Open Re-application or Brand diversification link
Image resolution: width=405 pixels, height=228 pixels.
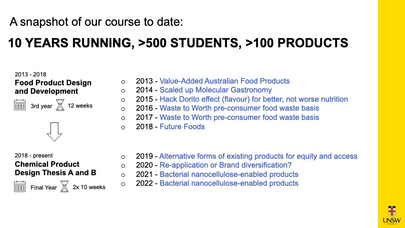225,165
